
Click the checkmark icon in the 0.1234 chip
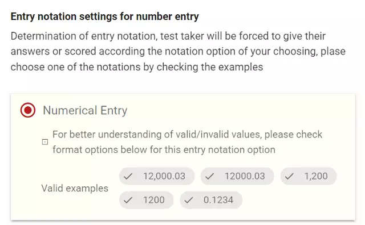pyautogui.click(x=189, y=200)
